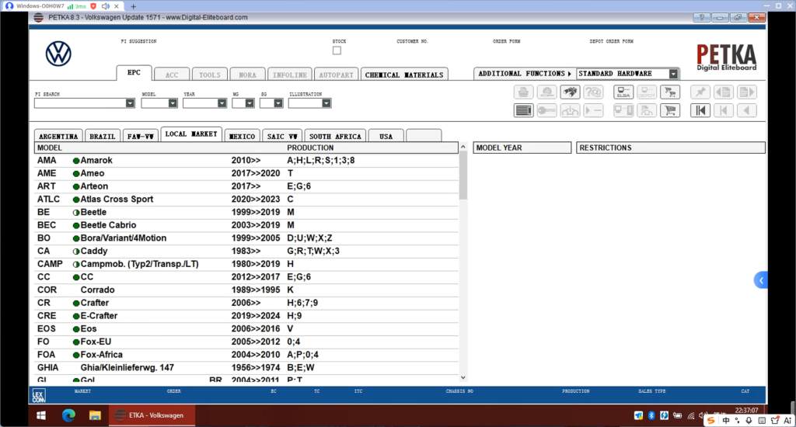Click the binoculars search icon
Viewport: 796px width, 427px height.
coord(570,92)
